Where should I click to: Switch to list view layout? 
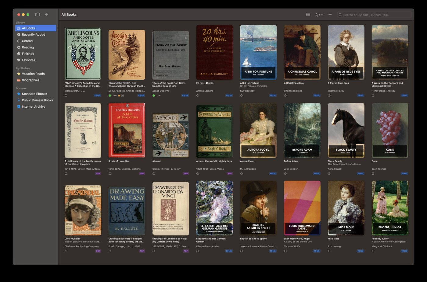point(308,14)
